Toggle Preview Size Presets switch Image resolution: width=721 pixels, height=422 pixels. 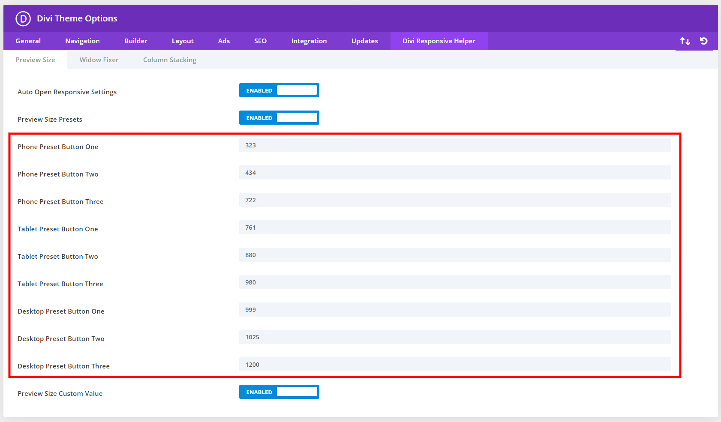click(x=279, y=118)
